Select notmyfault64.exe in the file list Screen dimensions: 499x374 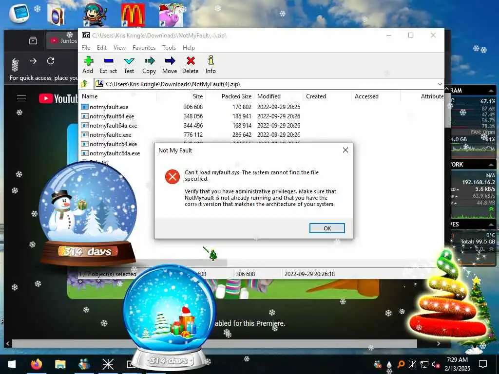coord(112,116)
